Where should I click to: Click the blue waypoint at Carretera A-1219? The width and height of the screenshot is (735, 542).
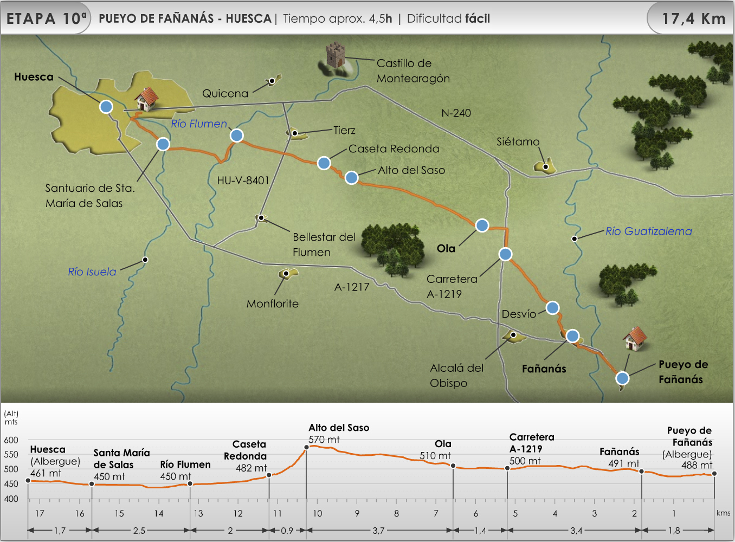[x=505, y=254]
